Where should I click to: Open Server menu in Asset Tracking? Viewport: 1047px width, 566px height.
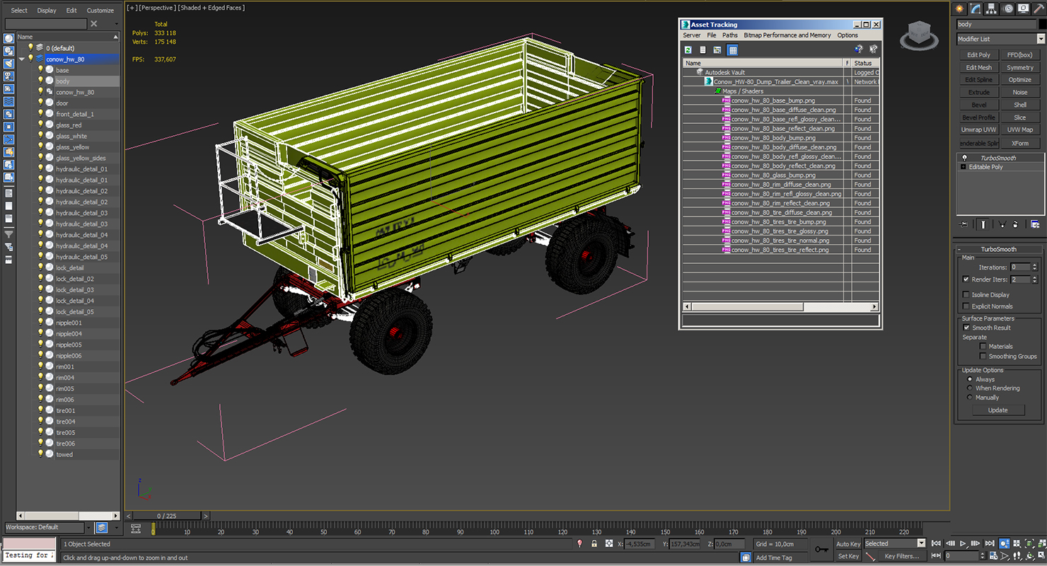pyautogui.click(x=692, y=35)
